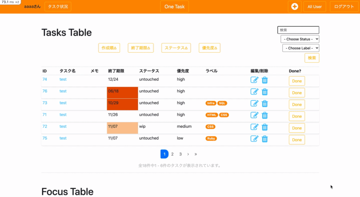Open task ID 73 link
This screenshot has height=197, width=360.
pos(45,102)
